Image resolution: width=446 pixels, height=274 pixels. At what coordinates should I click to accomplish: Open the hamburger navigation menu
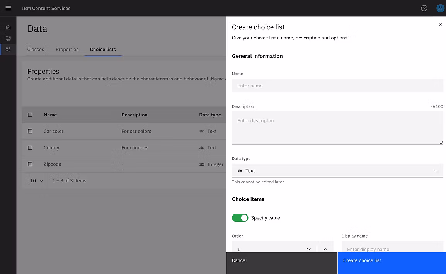point(8,8)
